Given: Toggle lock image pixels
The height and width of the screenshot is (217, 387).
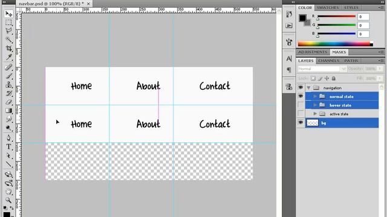Looking at the screenshot, I should tap(320, 78).
